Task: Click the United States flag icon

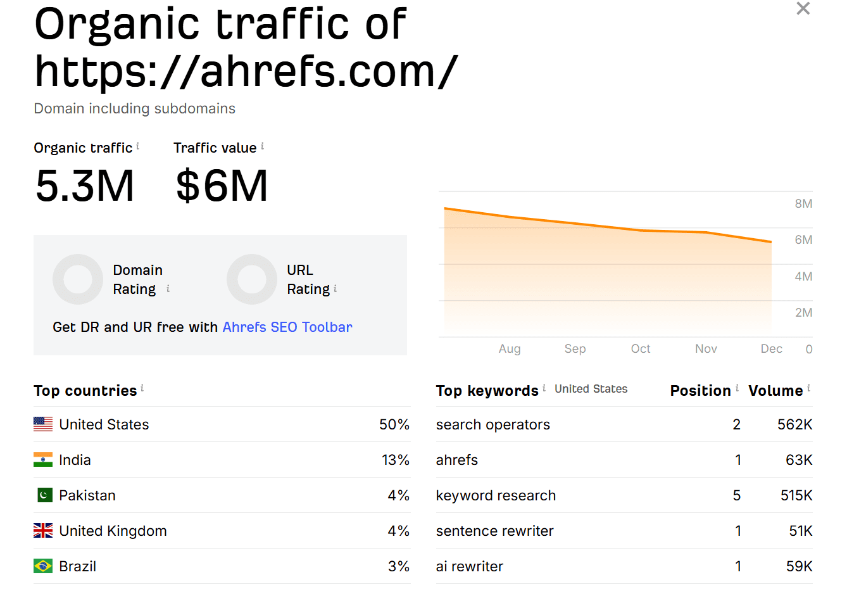Action: [x=43, y=424]
